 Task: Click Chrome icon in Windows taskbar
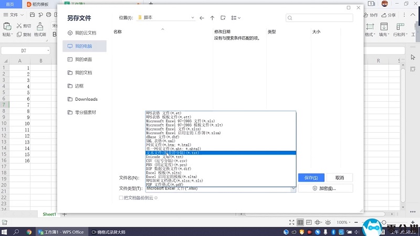29,231
